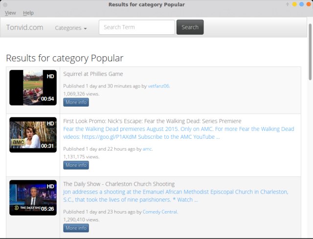Click More info for Squirrel video
Screen dimensions: 313x239
point(76,102)
